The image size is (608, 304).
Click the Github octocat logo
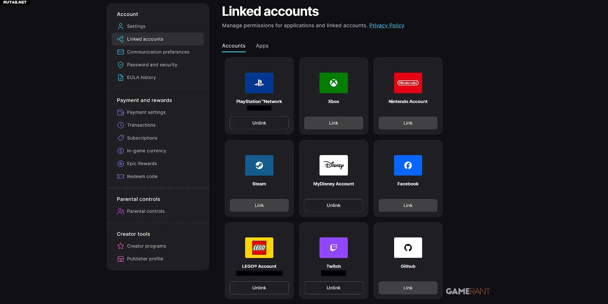(408, 248)
